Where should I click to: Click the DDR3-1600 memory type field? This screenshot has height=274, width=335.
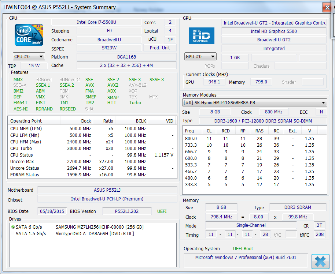pyautogui.click(x=263, y=121)
